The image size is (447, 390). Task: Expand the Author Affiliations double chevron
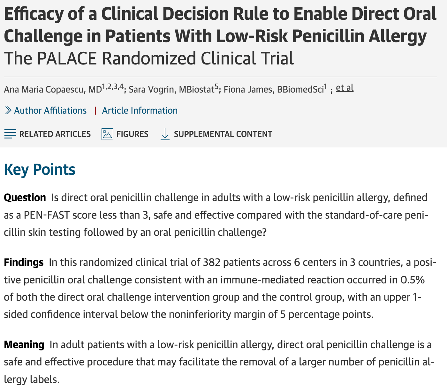click(x=8, y=111)
